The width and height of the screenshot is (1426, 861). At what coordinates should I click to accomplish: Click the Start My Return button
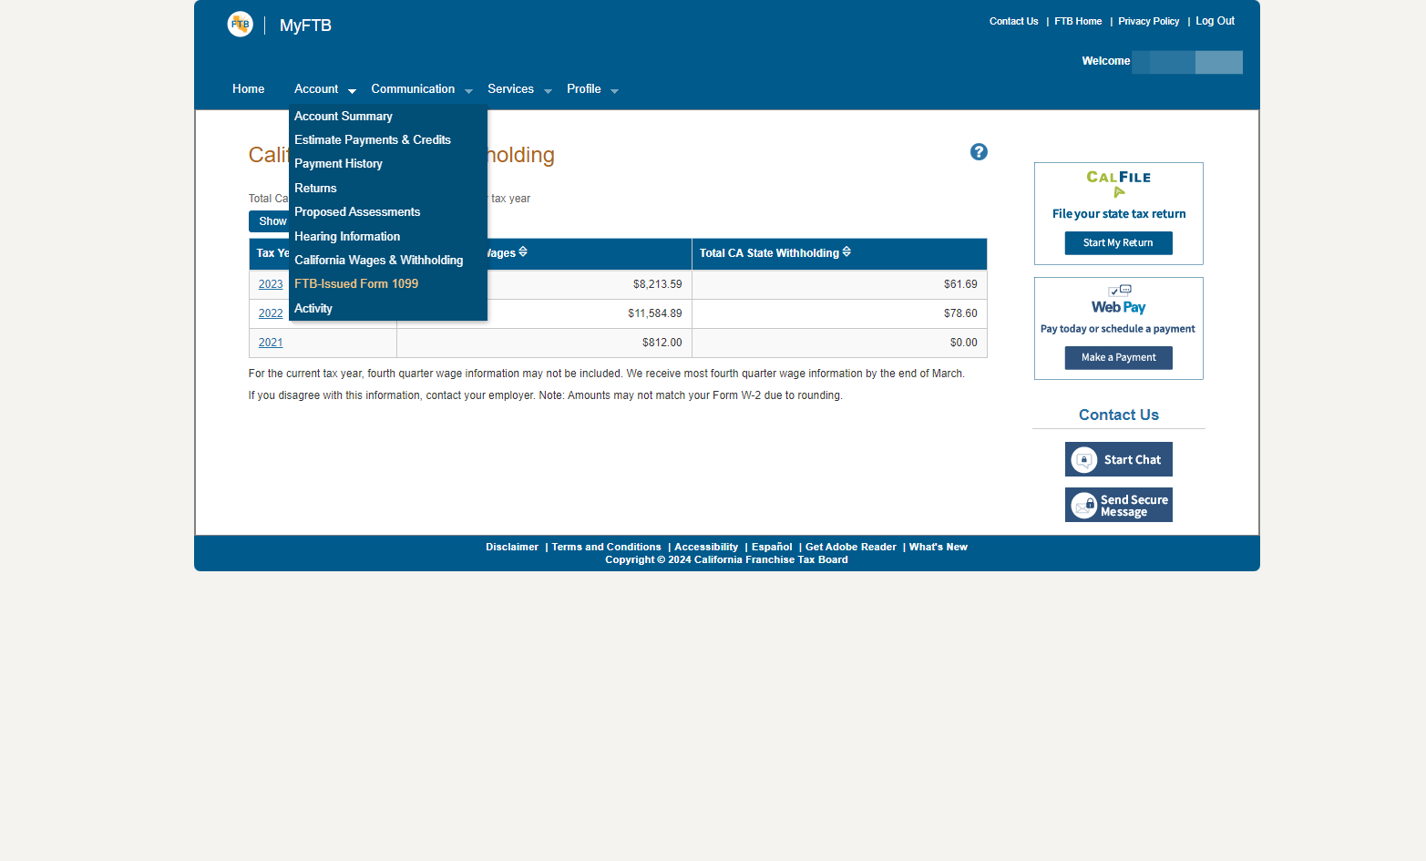[x=1118, y=243]
